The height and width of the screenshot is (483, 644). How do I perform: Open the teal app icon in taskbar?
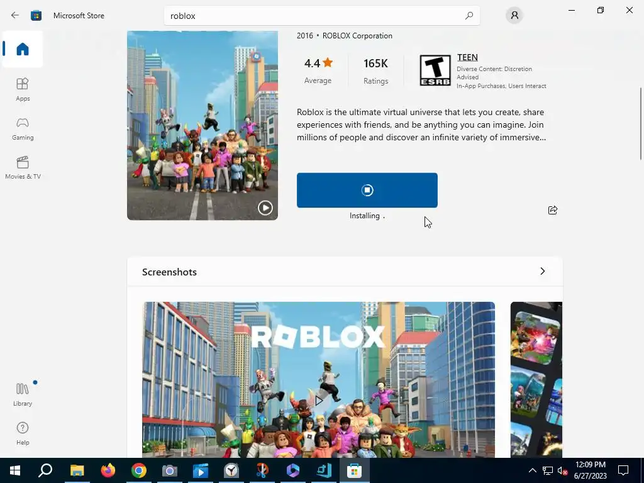click(324, 470)
